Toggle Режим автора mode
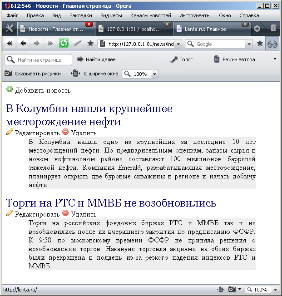This screenshot has height=296, width=282. (235, 59)
